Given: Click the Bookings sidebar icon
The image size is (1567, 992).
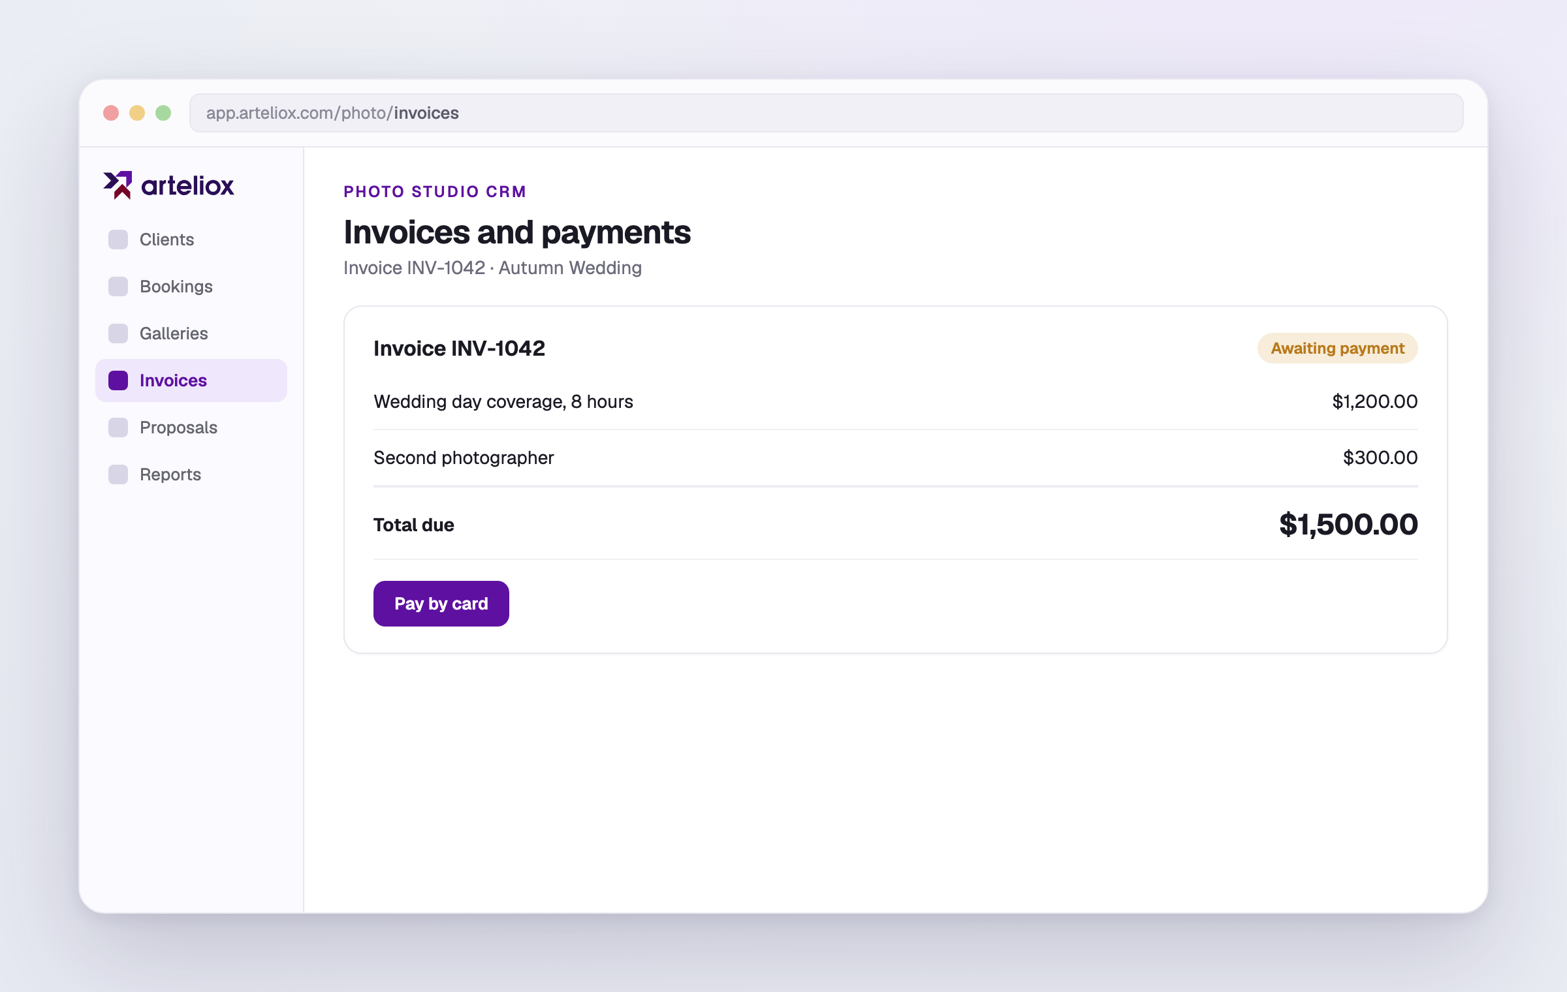Looking at the screenshot, I should point(118,287).
